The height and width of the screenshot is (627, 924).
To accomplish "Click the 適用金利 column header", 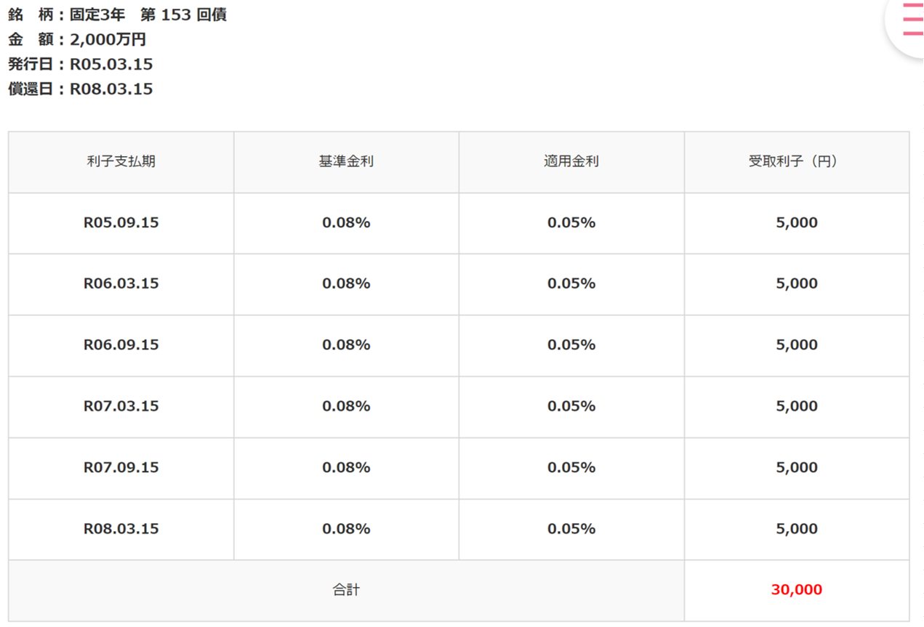I will point(571,161).
